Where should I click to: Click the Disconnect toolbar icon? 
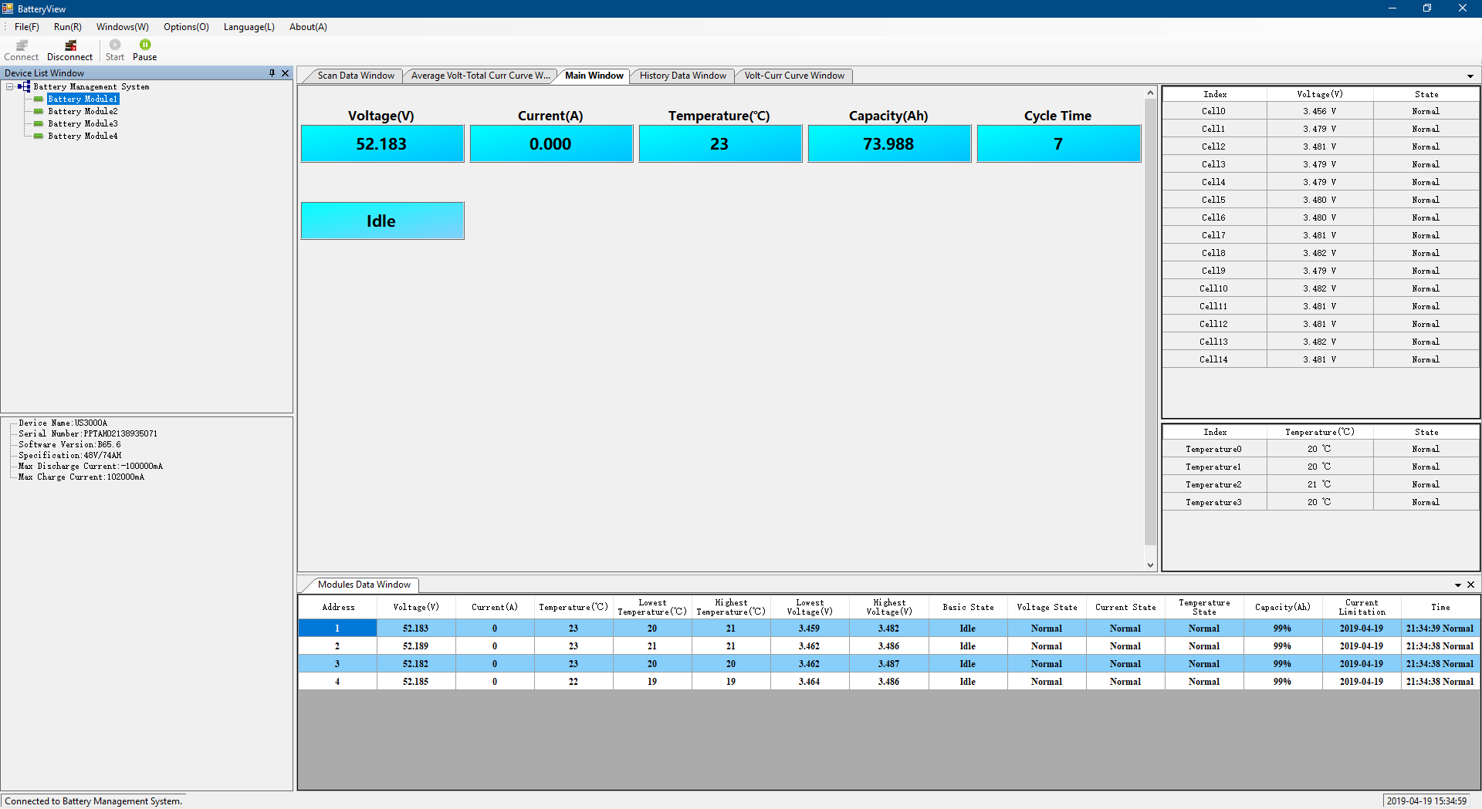click(x=70, y=46)
